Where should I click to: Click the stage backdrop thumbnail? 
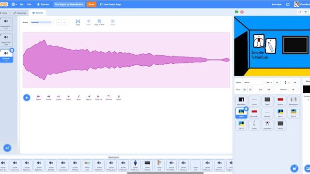[x=307, y=89]
